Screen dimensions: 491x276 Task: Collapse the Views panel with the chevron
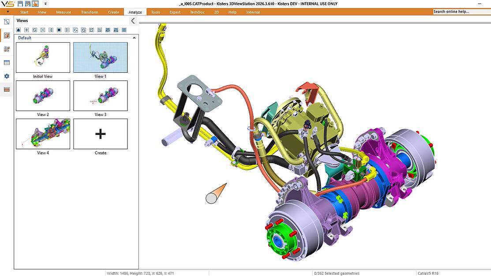pos(133,21)
